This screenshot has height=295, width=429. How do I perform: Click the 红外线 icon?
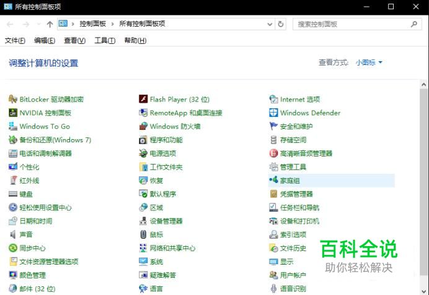(x=13, y=180)
